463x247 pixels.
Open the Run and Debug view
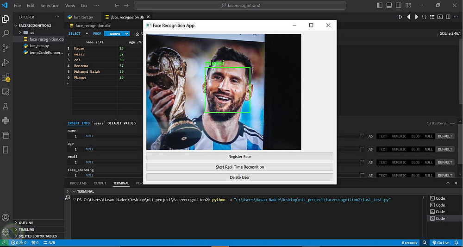6,63
